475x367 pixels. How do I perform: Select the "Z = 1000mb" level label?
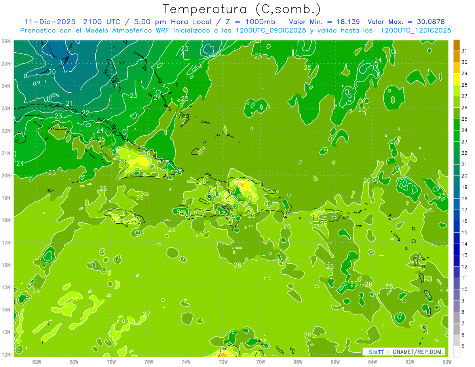pyautogui.click(x=250, y=21)
